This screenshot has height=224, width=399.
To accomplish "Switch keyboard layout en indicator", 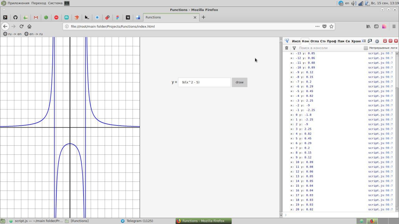I will click(347, 3).
